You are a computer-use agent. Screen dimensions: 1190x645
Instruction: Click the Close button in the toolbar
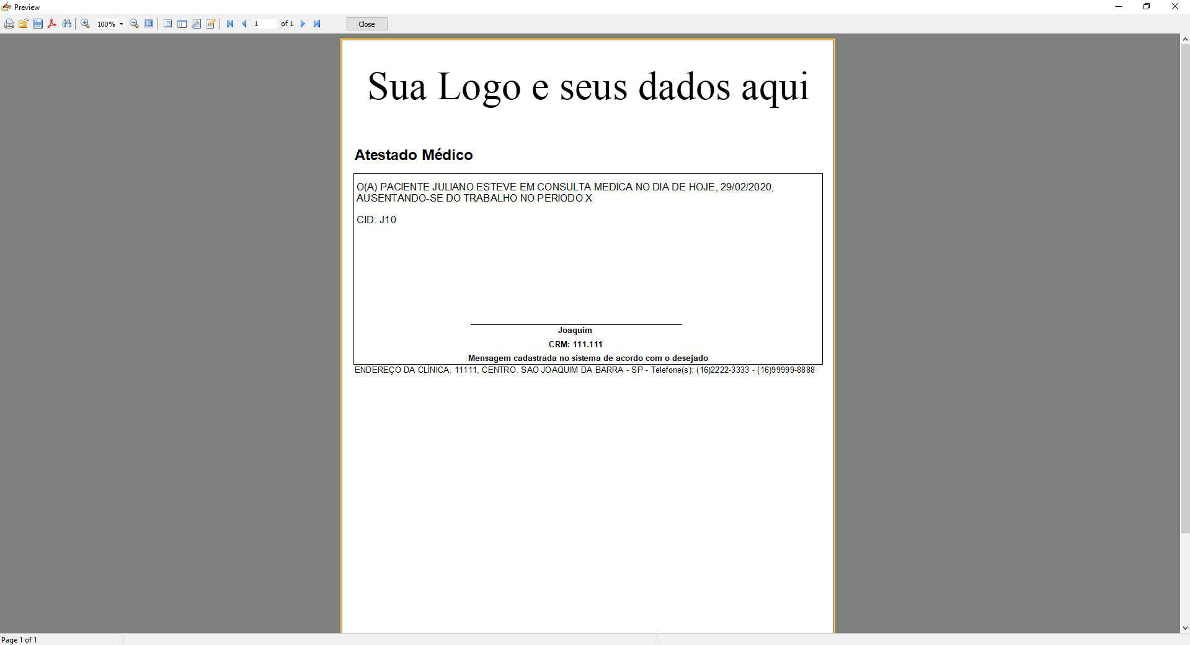[366, 24]
